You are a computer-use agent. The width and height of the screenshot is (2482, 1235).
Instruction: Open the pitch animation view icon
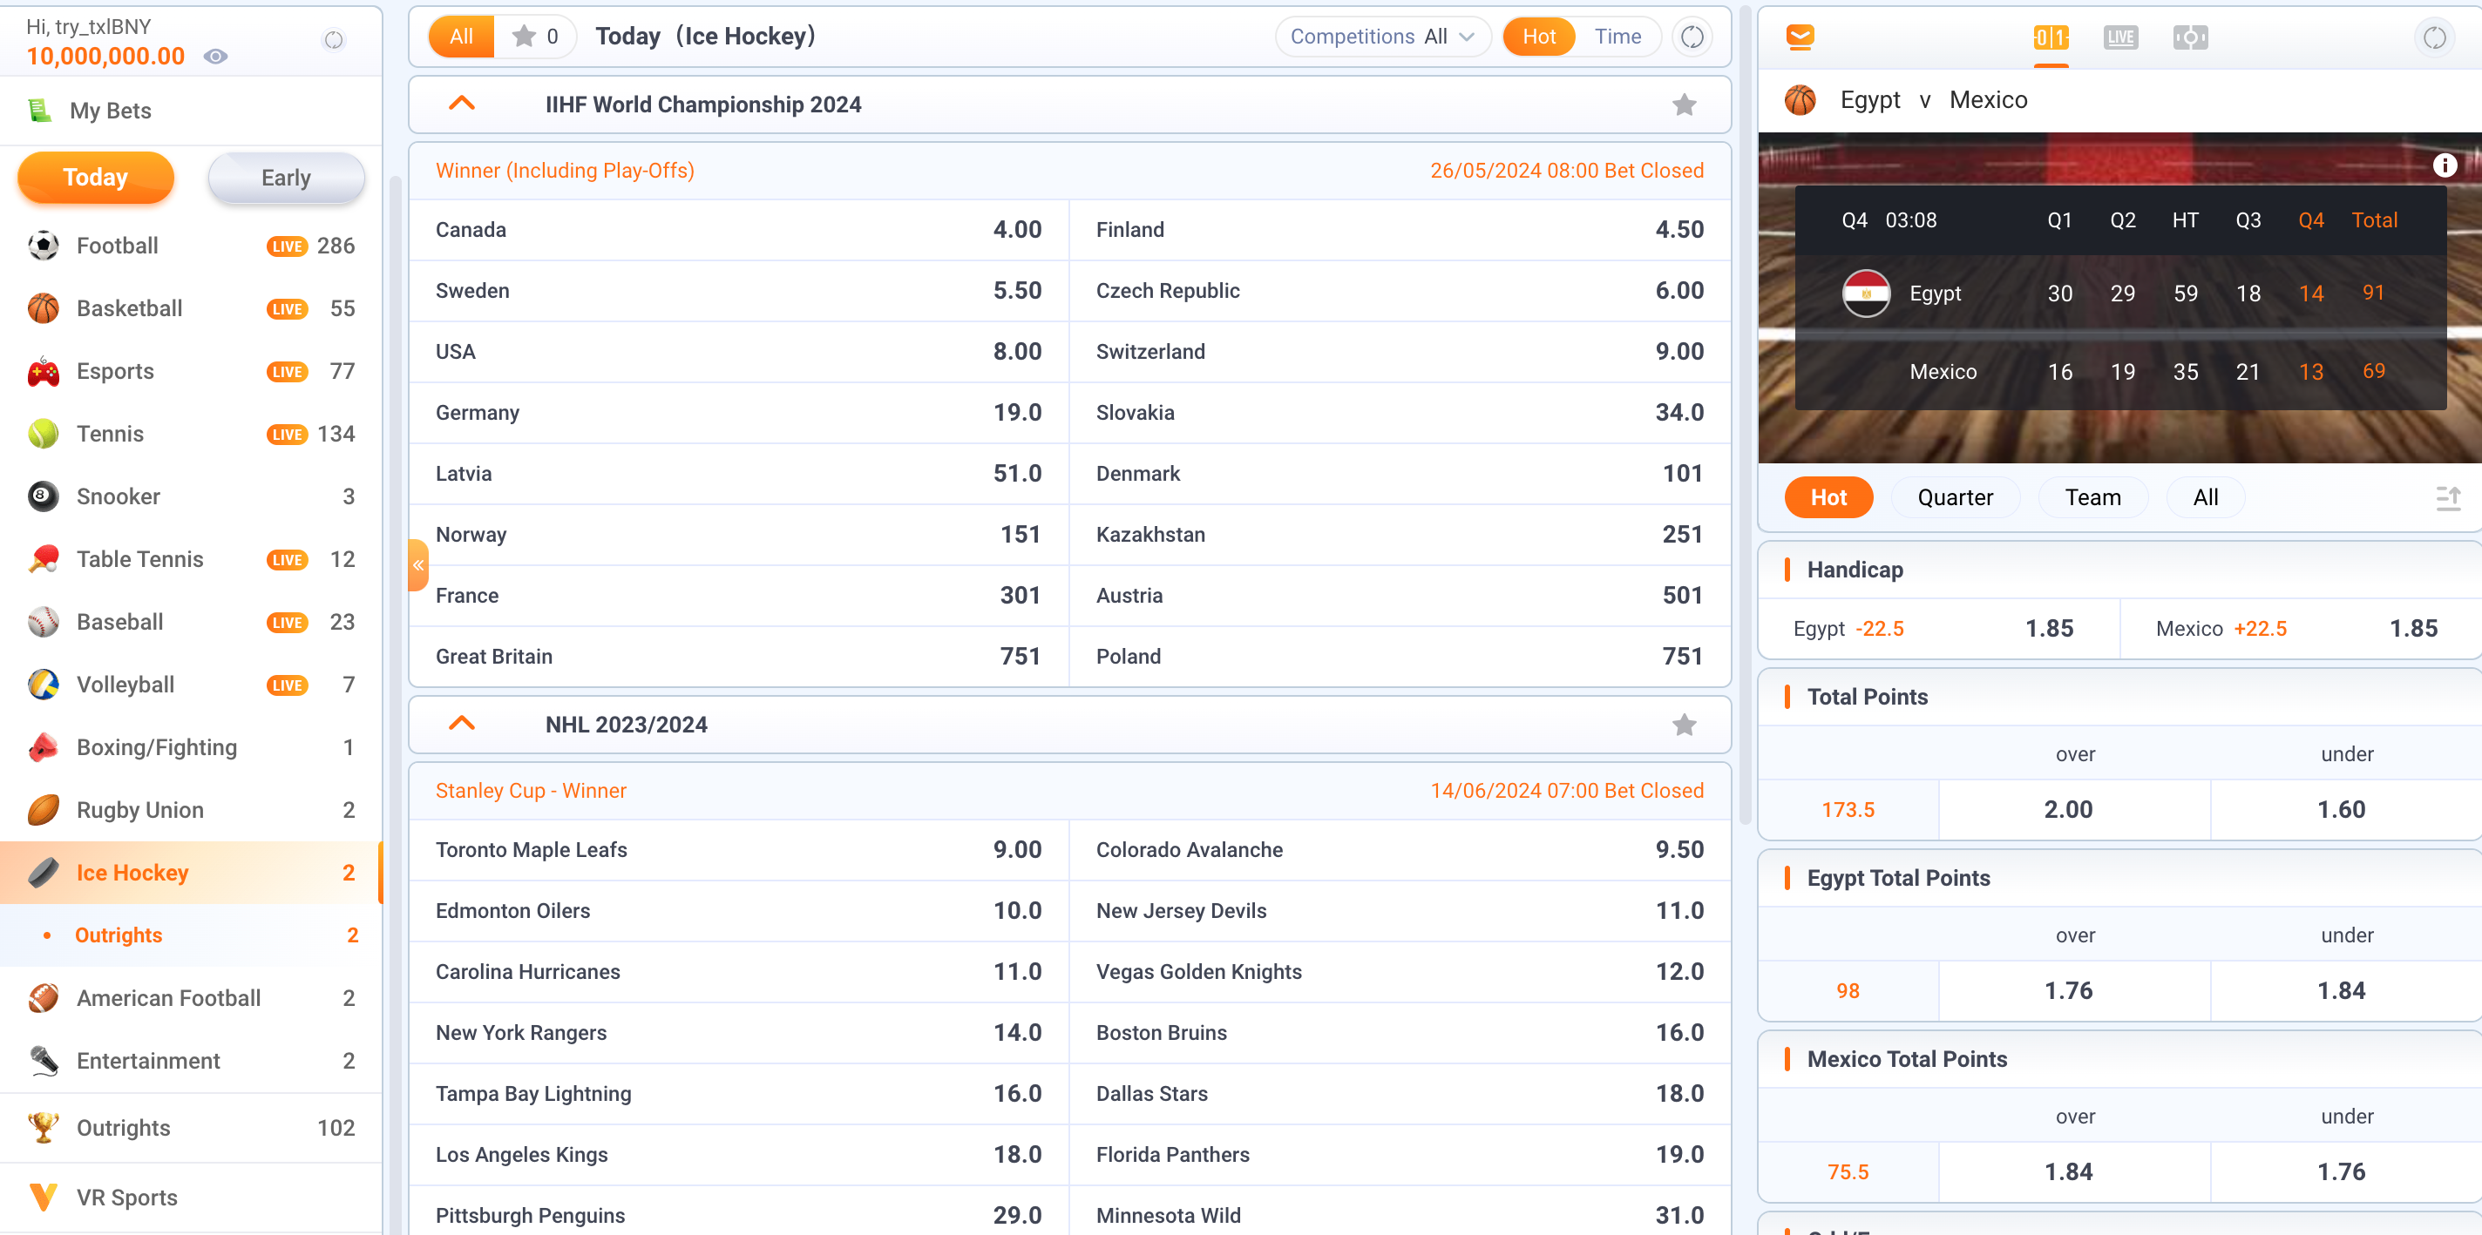2190,37
